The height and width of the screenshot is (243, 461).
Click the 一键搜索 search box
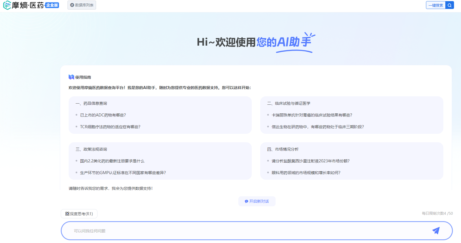(x=436, y=5)
